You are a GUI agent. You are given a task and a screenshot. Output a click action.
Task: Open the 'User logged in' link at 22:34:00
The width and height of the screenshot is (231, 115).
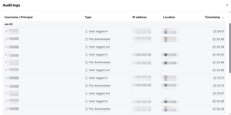click(x=98, y=55)
